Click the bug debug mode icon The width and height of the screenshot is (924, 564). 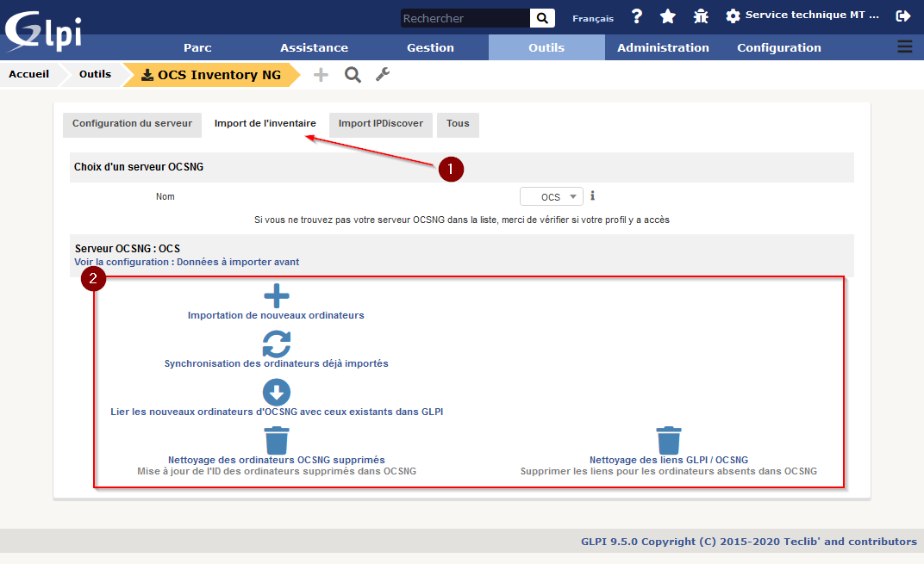click(x=701, y=16)
